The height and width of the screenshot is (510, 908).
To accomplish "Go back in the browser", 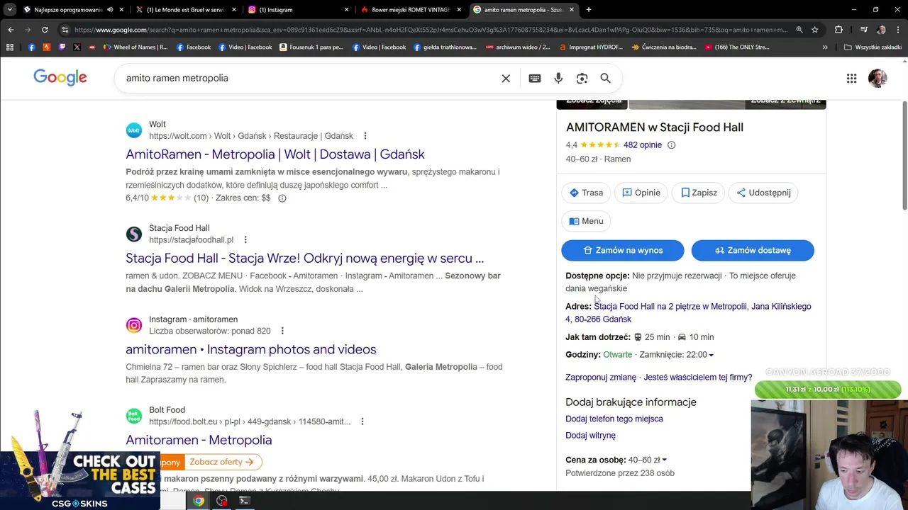I will point(11,30).
